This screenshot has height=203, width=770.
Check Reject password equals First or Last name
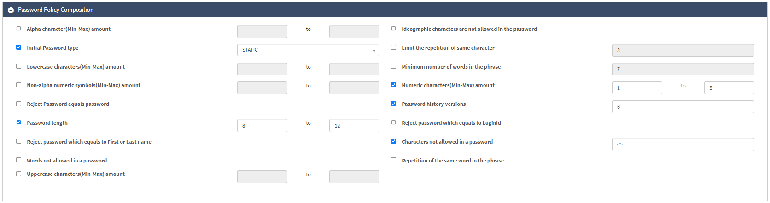click(19, 141)
